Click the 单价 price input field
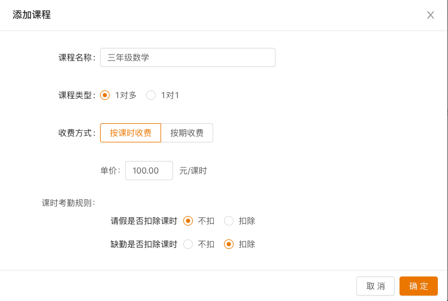This screenshot has width=448, height=301. [x=149, y=171]
